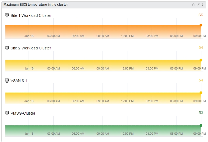208x142 pixels.
Task: Click the Site 2 Workload Cluster icon
Action: click(x=7, y=48)
